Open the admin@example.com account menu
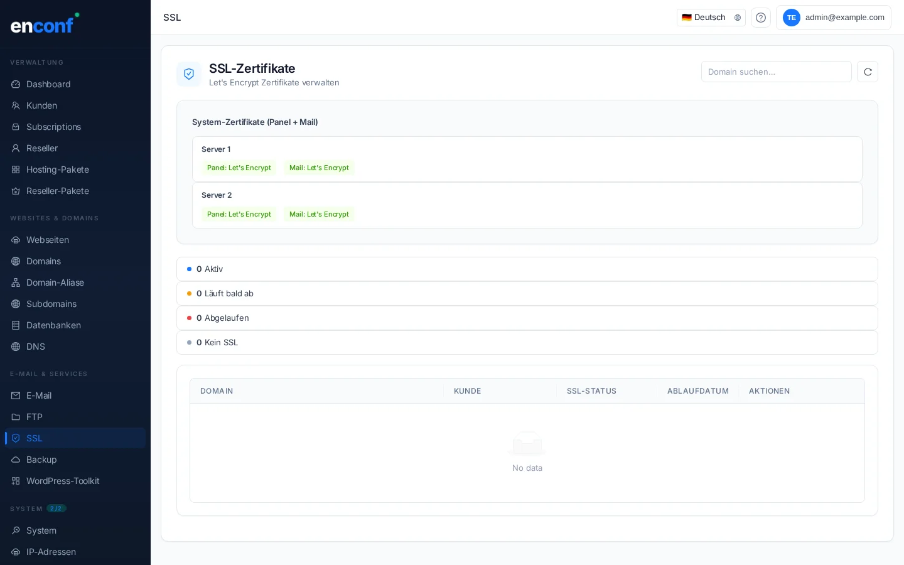904x565 pixels. (x=833, y=18)
